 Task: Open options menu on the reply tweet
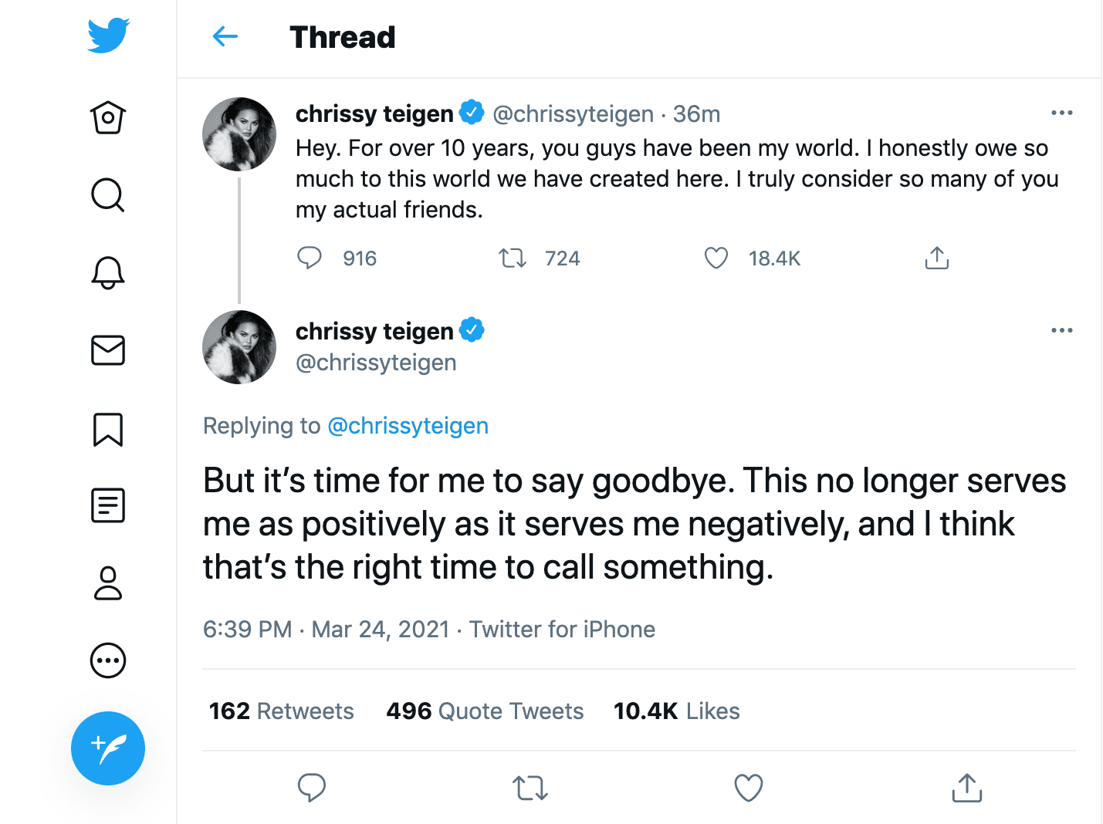1062,330
